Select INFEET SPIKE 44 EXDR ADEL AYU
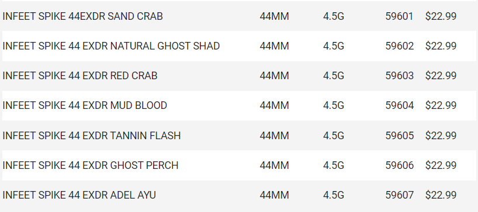 point(79,195)
